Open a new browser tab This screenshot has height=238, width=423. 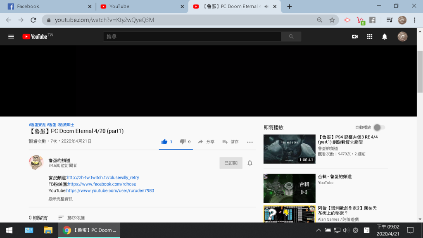coord(289,7)
